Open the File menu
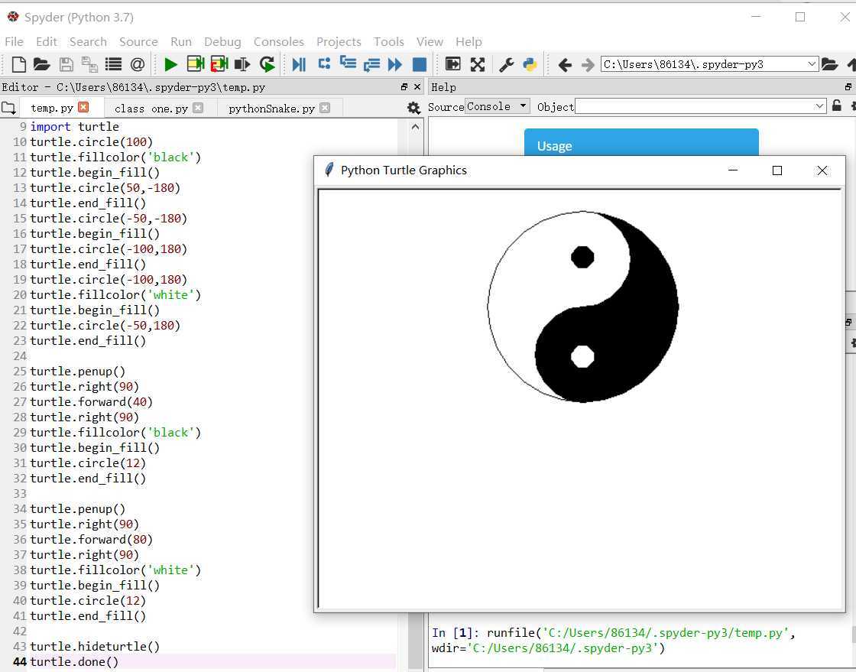 (15, 41)
